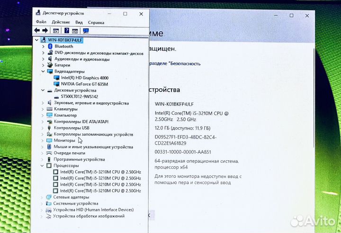Click the mouse icon beside Мыши и иные указывающие устройства
The height and width of the screenshot is (233, 341).
point(49,147)
